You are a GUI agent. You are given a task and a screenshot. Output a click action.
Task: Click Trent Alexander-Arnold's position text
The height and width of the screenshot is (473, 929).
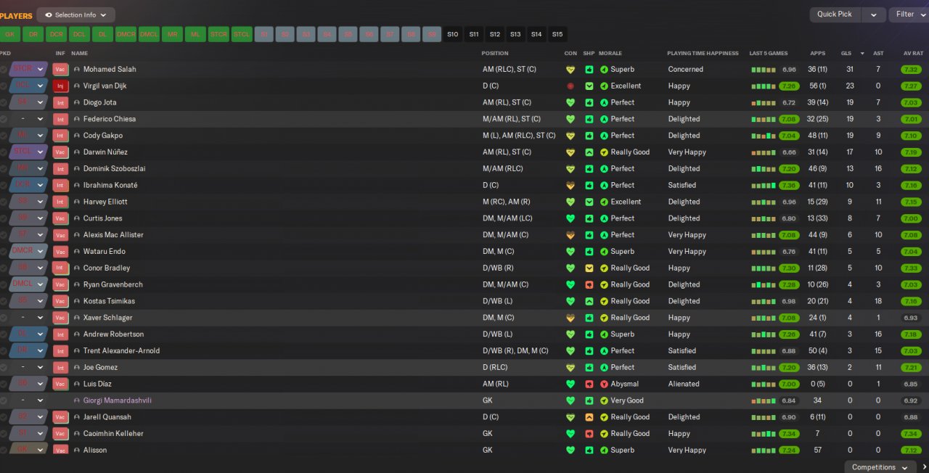pyautogui.click(x=515, y=351)
